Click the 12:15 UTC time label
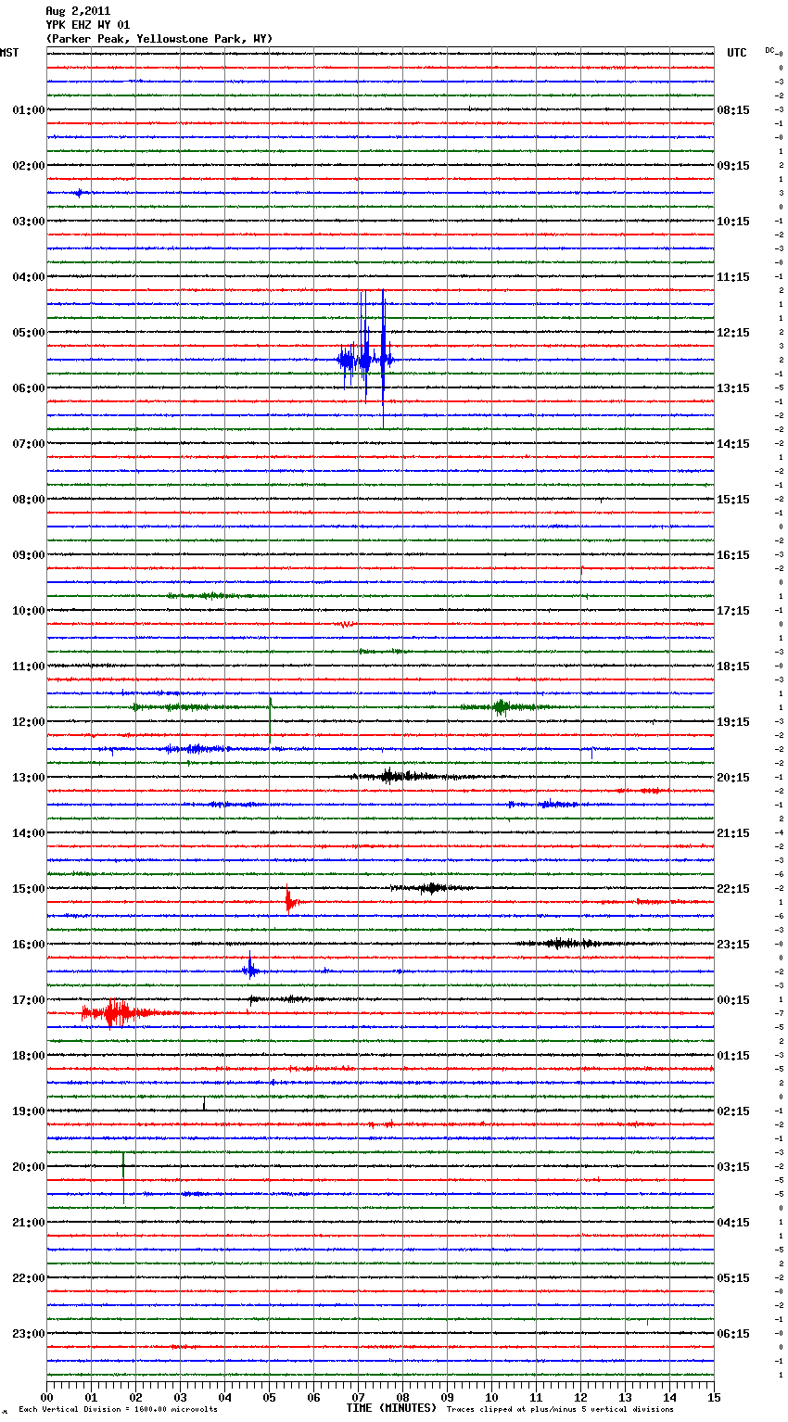 pos(733,333)
